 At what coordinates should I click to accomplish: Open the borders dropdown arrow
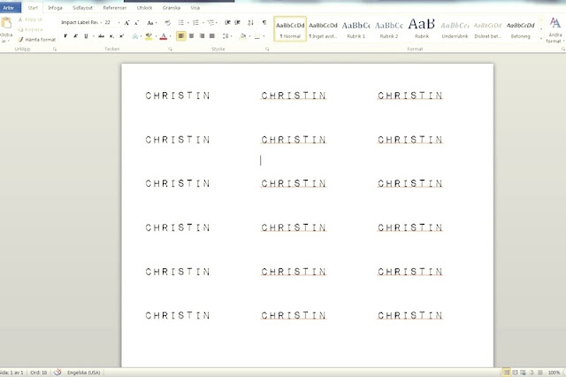[x=264, y=36]
